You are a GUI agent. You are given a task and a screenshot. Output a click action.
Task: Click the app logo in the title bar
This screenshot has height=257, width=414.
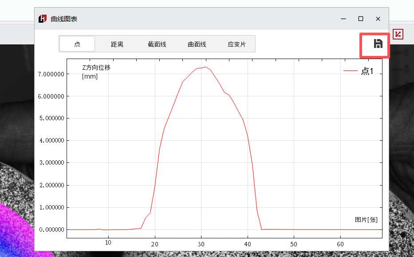point(43,19)
